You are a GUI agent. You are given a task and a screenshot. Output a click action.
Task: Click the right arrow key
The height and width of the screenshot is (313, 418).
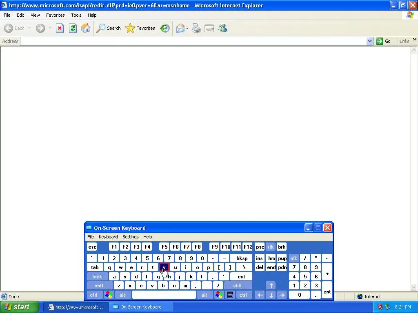(x=282, y=295)
